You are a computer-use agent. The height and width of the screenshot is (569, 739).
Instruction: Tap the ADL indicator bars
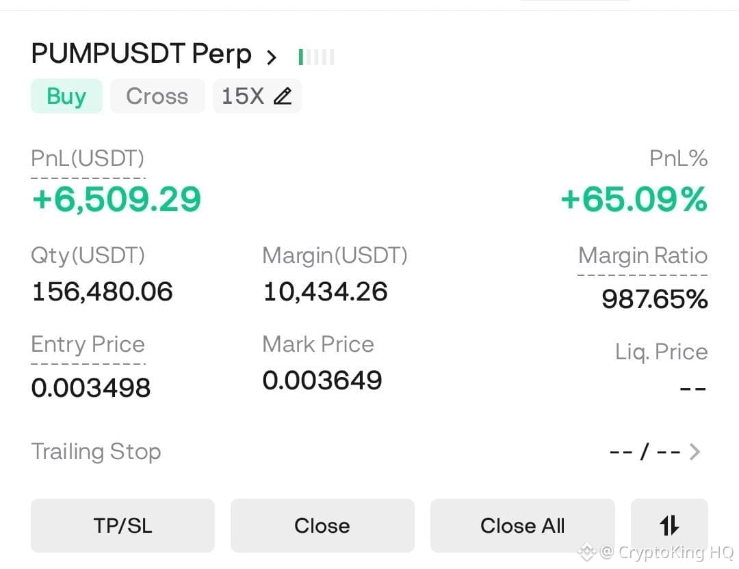tap(316, 57)
